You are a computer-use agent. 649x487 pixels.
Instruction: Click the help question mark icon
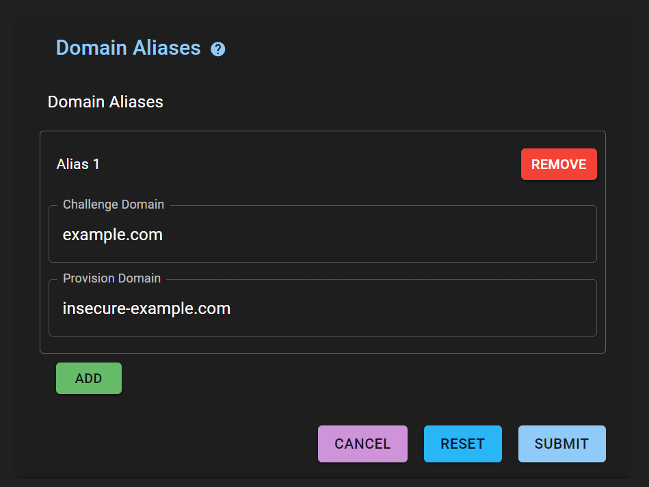[218, 49]
